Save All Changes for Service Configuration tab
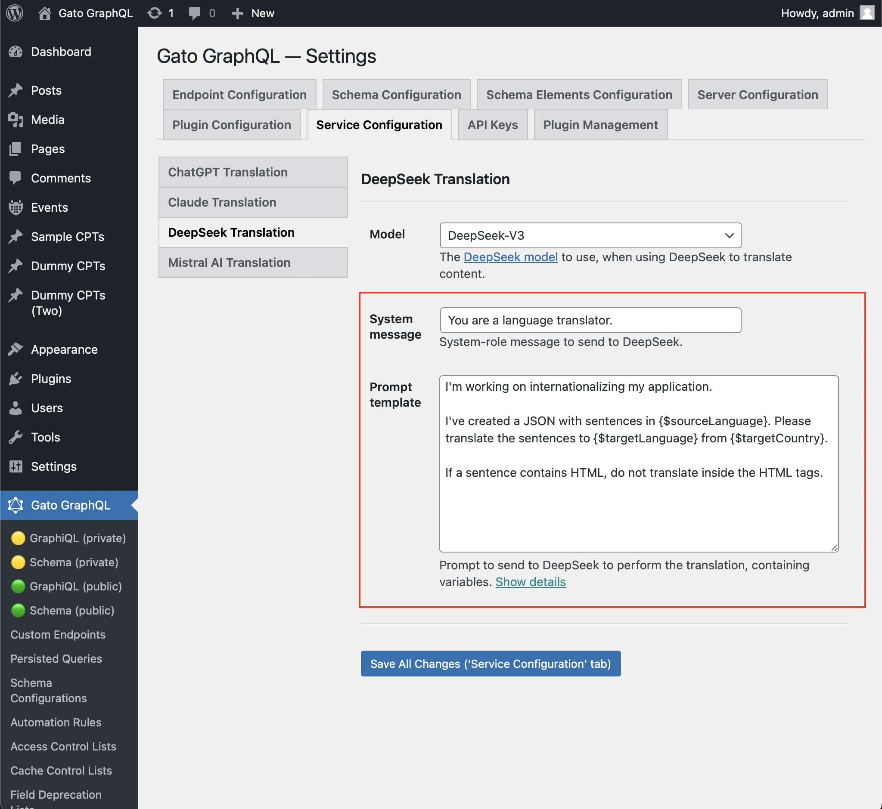The height and width of the screenshot is (809, 882). [490, 664]
